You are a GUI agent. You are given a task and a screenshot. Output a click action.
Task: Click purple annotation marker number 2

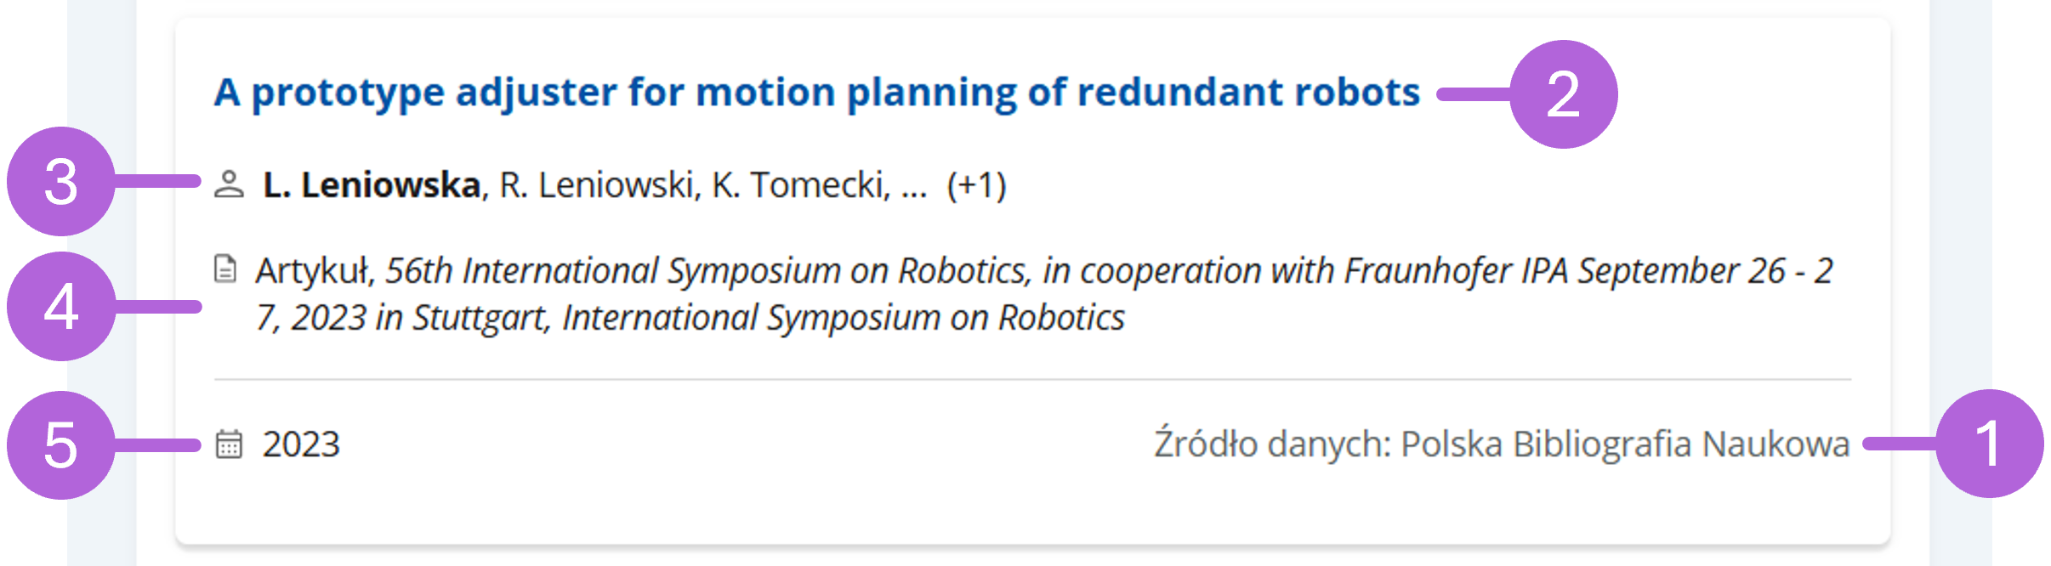click(x=1564, y=94)
